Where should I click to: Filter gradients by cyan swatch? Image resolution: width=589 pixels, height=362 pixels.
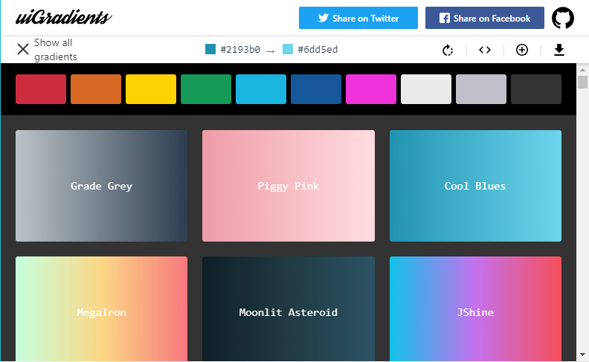tap(261, 89)
